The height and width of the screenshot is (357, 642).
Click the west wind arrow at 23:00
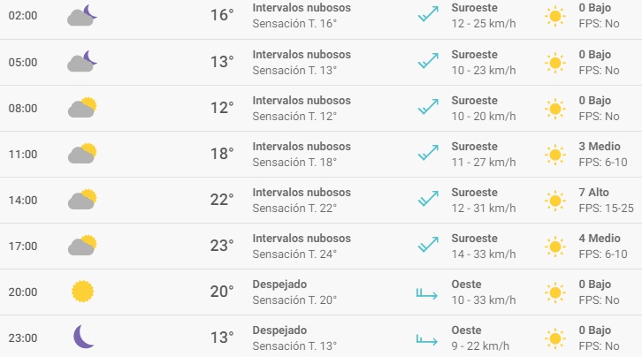(427, 339)
